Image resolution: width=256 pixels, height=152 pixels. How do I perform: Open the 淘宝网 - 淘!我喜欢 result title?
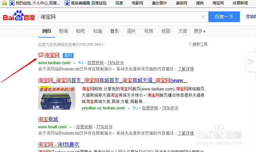coord(59,145)
